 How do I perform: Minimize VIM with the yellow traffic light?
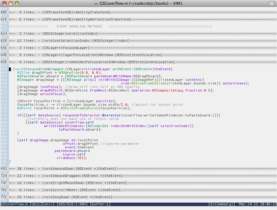(11, 3)
